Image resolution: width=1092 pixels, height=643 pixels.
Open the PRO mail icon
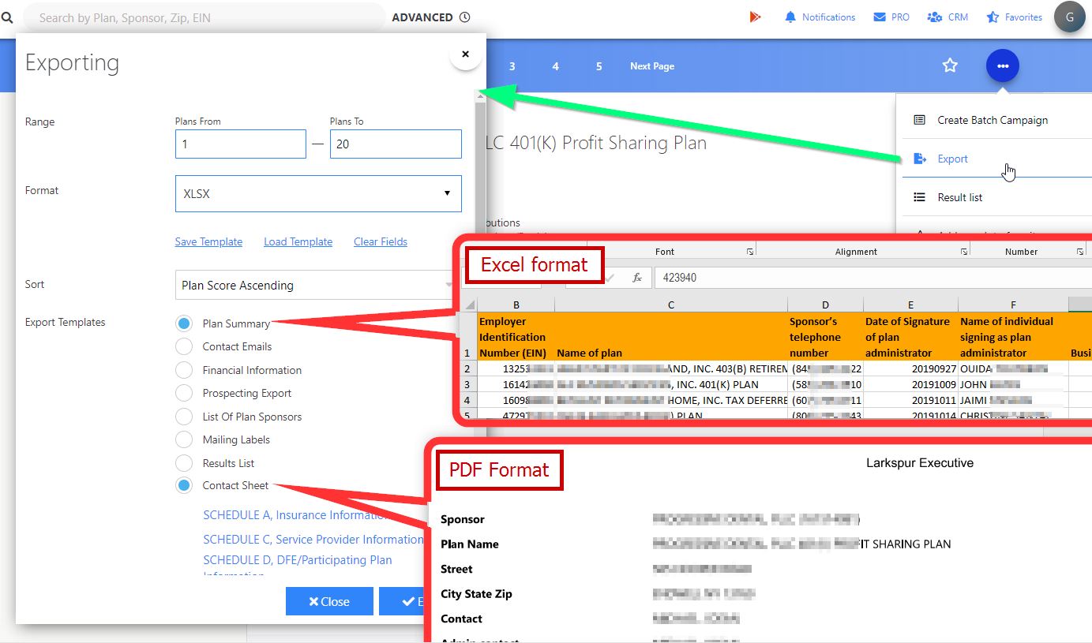[880, 17]
